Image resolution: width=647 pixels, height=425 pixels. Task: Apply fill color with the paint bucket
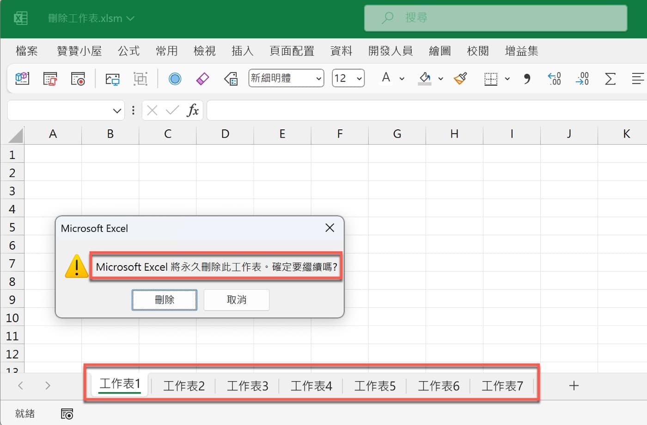tap(425, 79)
